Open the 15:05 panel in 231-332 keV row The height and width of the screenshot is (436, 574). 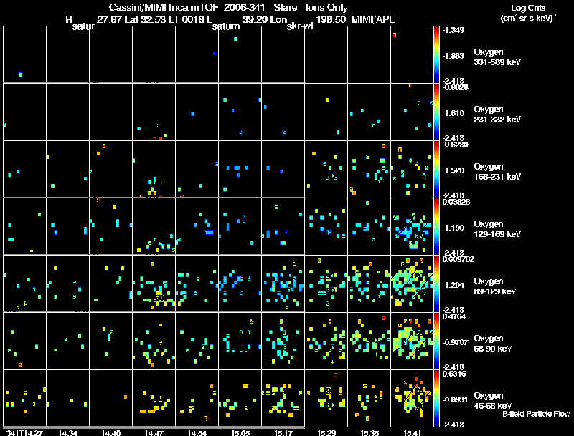pos(240,112)
